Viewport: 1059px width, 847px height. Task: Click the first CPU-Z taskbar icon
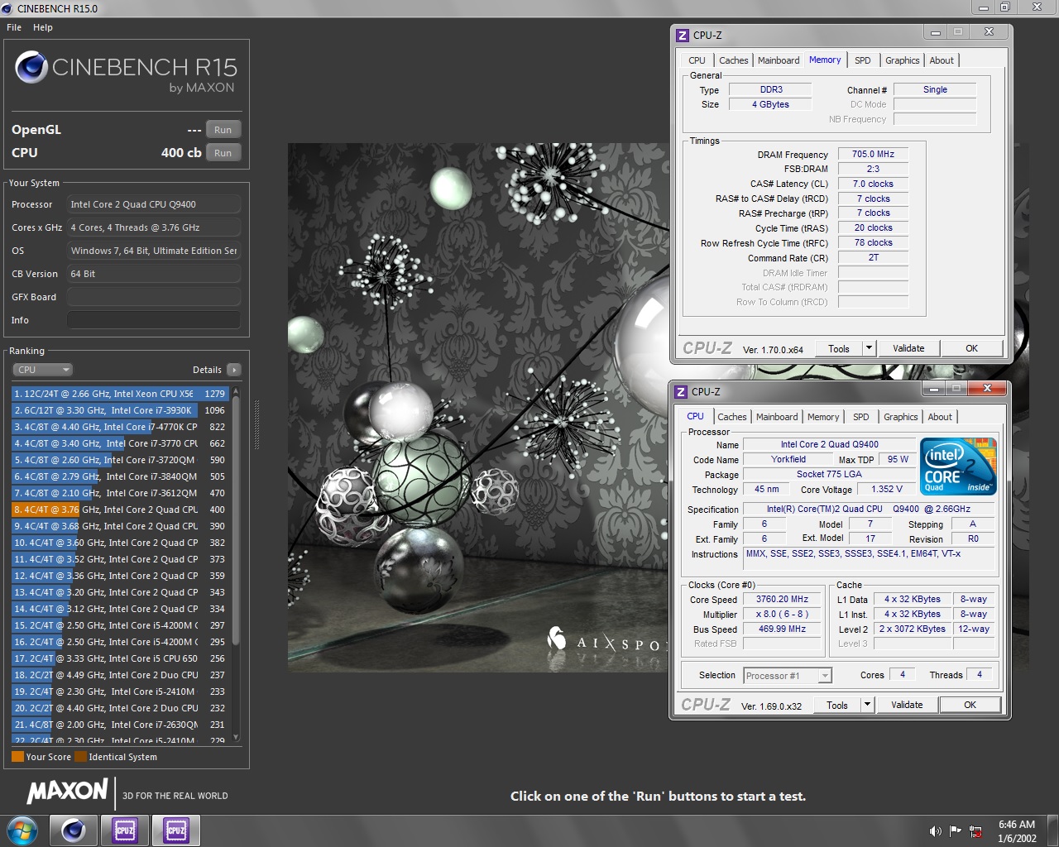(125, 830)
